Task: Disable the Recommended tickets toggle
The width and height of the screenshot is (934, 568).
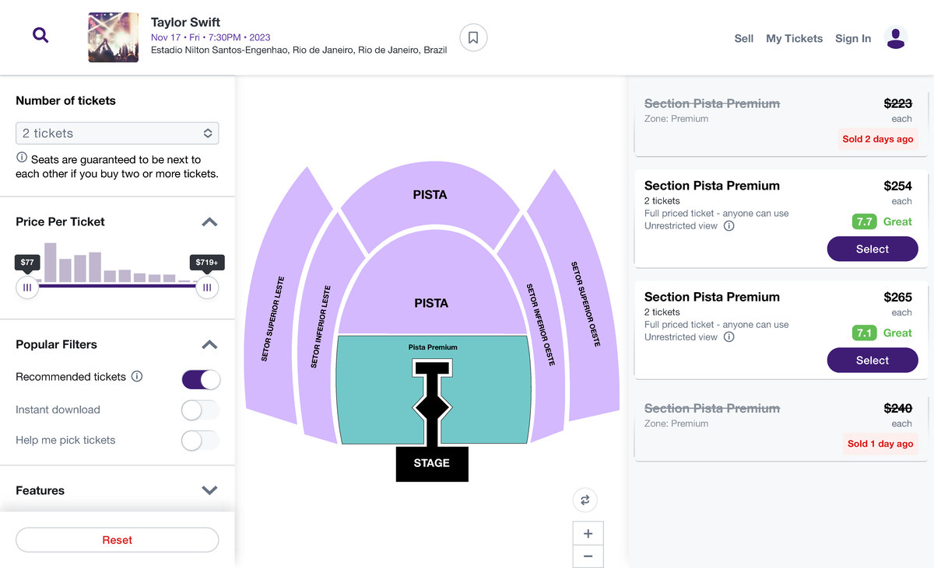Action: pos(200,379)
